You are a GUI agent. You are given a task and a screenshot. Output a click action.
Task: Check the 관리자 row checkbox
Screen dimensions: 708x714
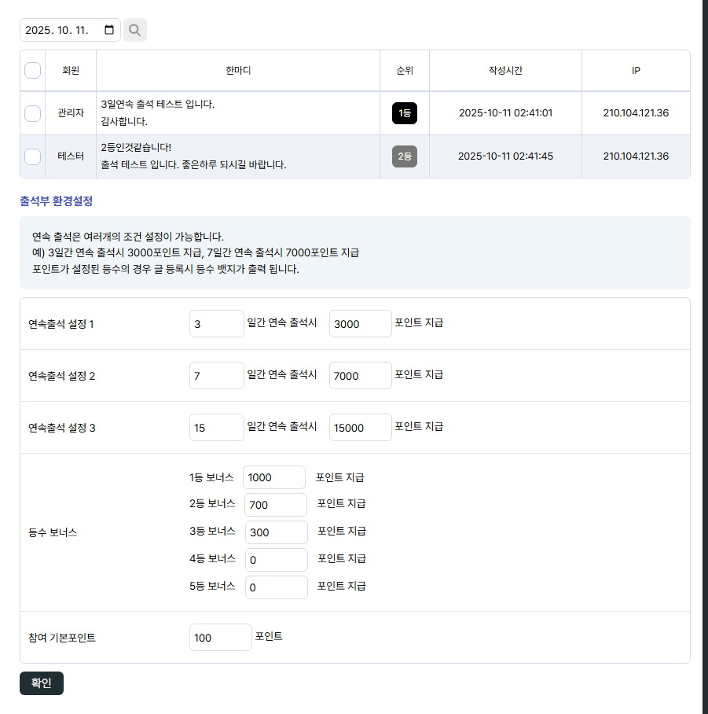(33, 113)
